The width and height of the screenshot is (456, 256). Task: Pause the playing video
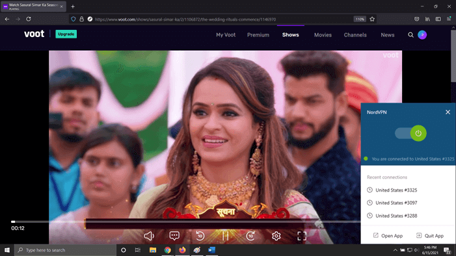tap(225, 236)
